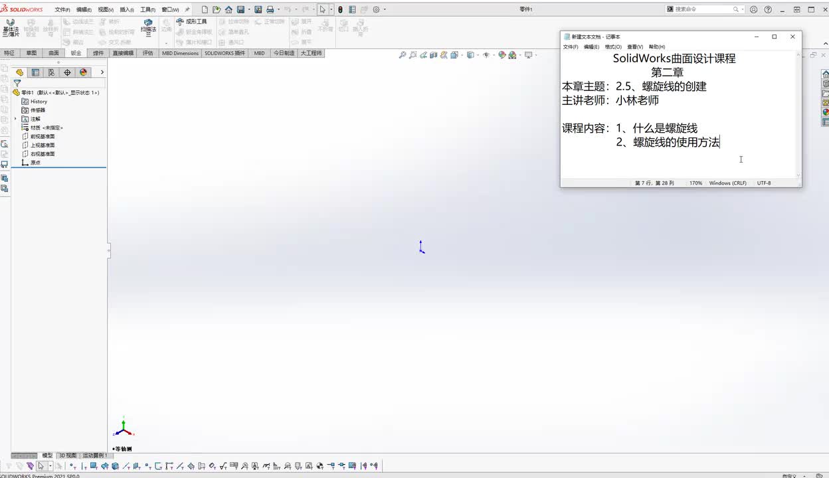This screenshot has height=478, width=829.
Task: Select the Swept Flange (扫描法兰) tool
Action: click(x=148, y=28)
